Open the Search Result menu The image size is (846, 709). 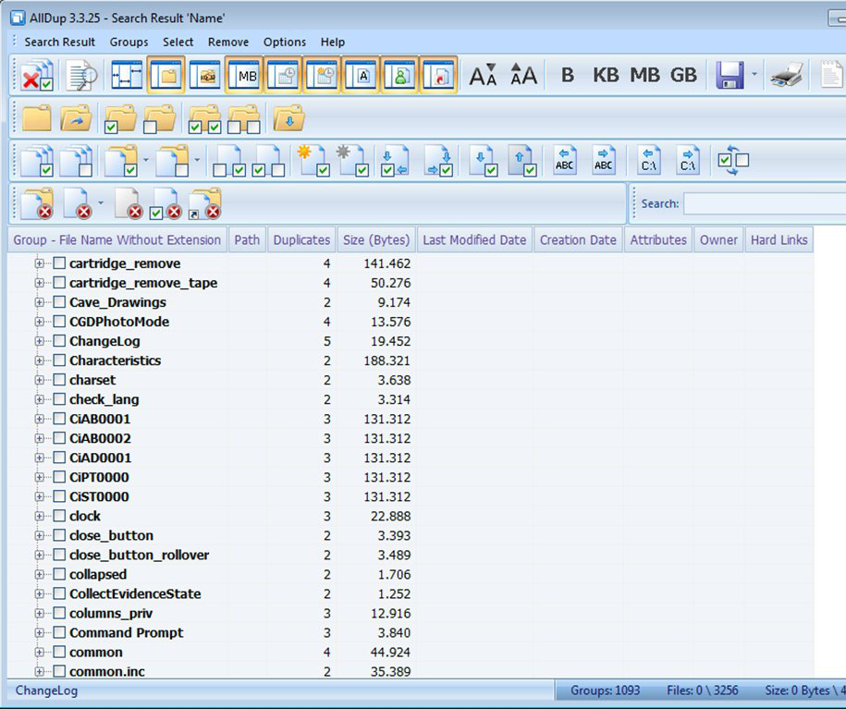tap(59, 43)
